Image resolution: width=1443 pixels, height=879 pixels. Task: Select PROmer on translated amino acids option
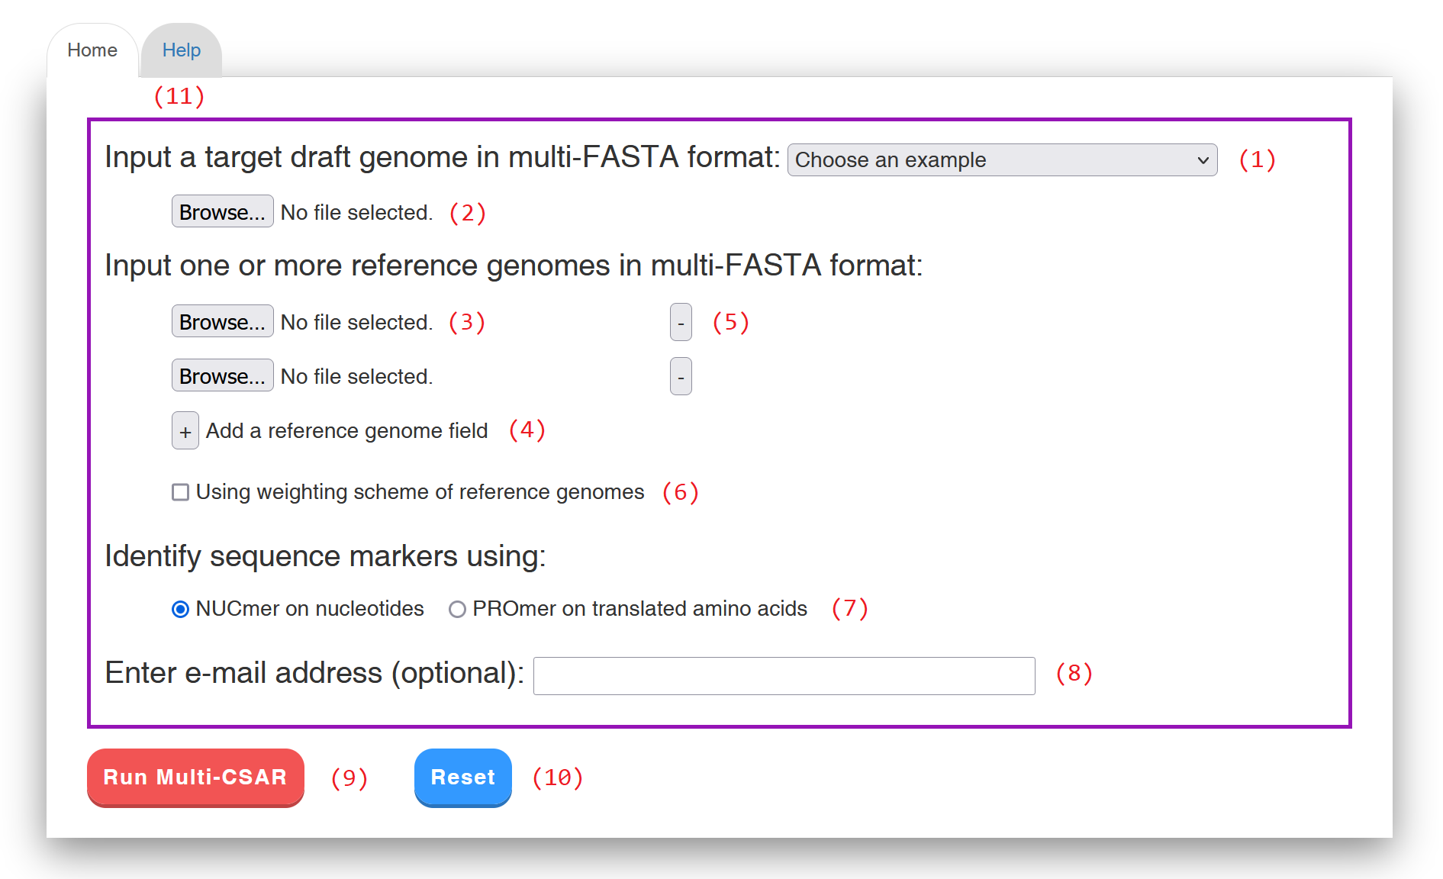pos(457,609)
